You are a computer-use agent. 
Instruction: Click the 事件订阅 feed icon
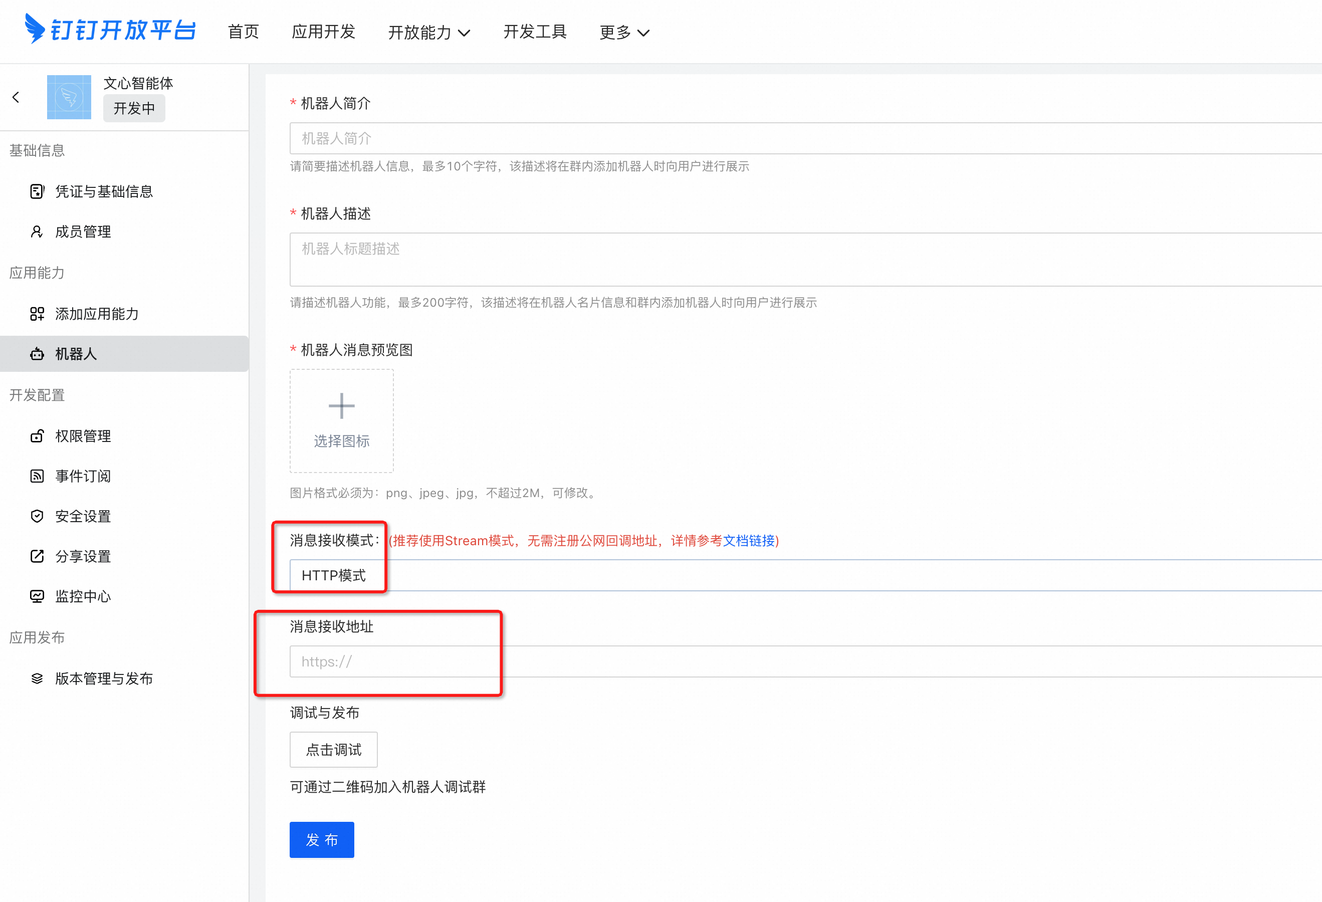tap(37, 476)
